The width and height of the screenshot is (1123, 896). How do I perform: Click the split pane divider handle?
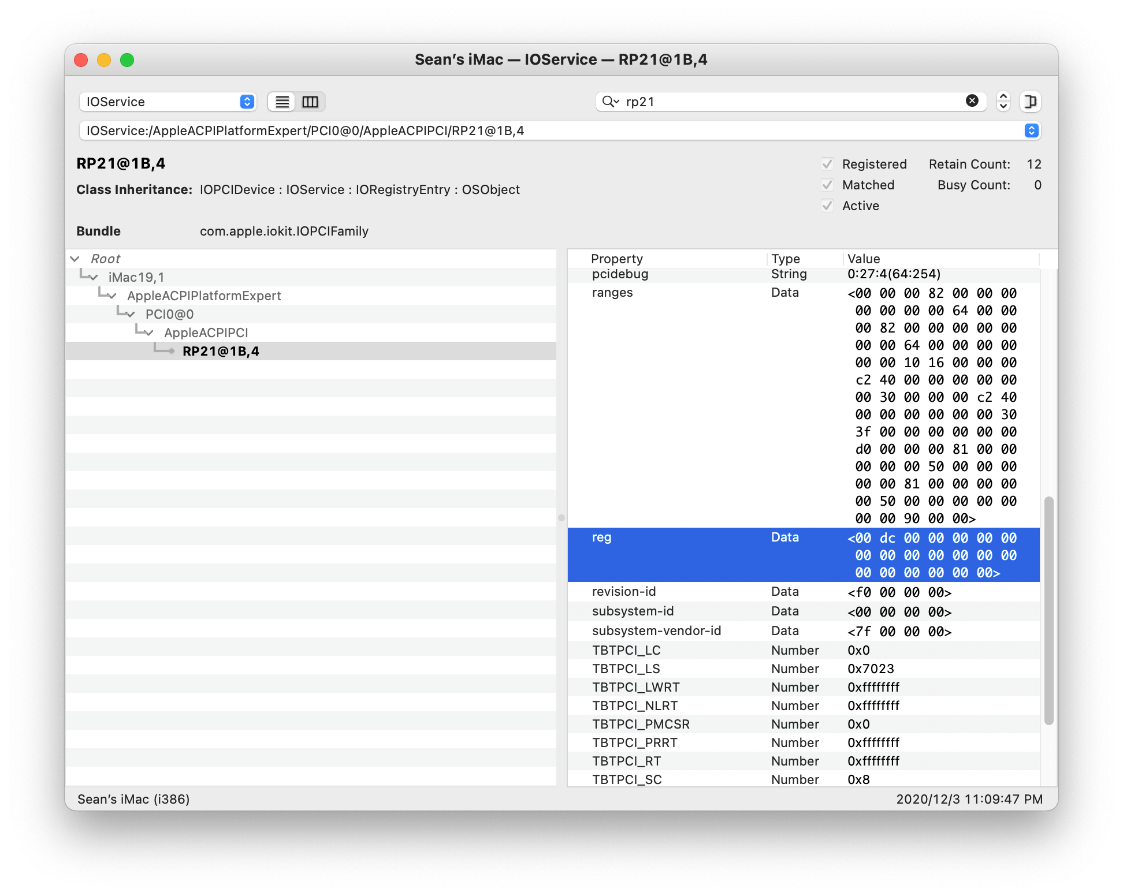coord(561,518)
